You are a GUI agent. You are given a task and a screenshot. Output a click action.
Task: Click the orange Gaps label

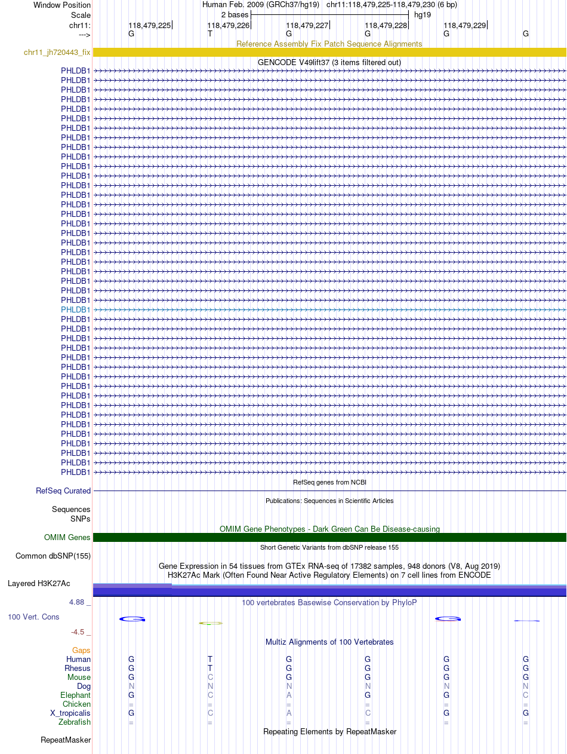tap(81, 650)
